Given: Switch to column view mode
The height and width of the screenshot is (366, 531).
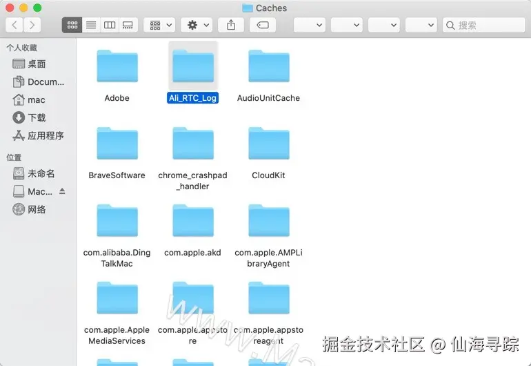Looking at the screenshot, I should pos(110,25).
